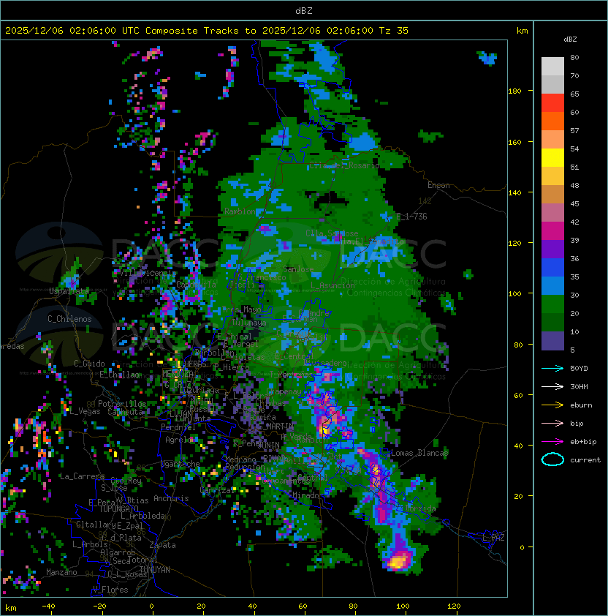This screenshot has height=616, width=608.
Task: Click the Lomas_Blancas map label
Action: coord(419,453)
